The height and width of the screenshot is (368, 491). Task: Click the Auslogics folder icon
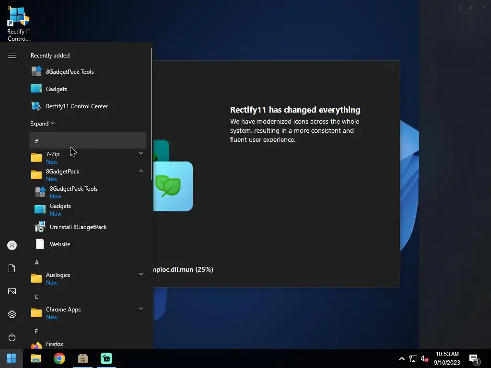(x=36, y=278)
